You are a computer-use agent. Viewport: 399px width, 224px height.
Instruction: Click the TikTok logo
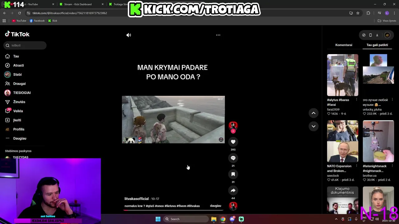click(17, 34)
